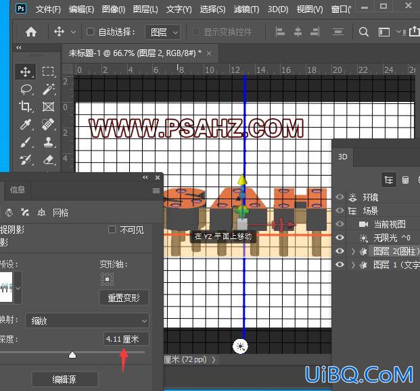This screenshot has width=420, height=391.
Task: Open the 图像(I) menu
Action: tap(114, 9)
